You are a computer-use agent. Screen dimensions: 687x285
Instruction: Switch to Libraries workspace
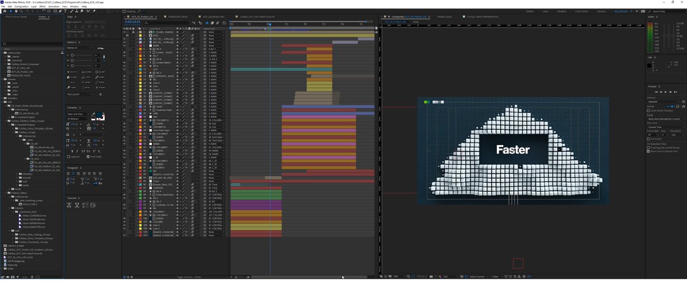point(601,11)
